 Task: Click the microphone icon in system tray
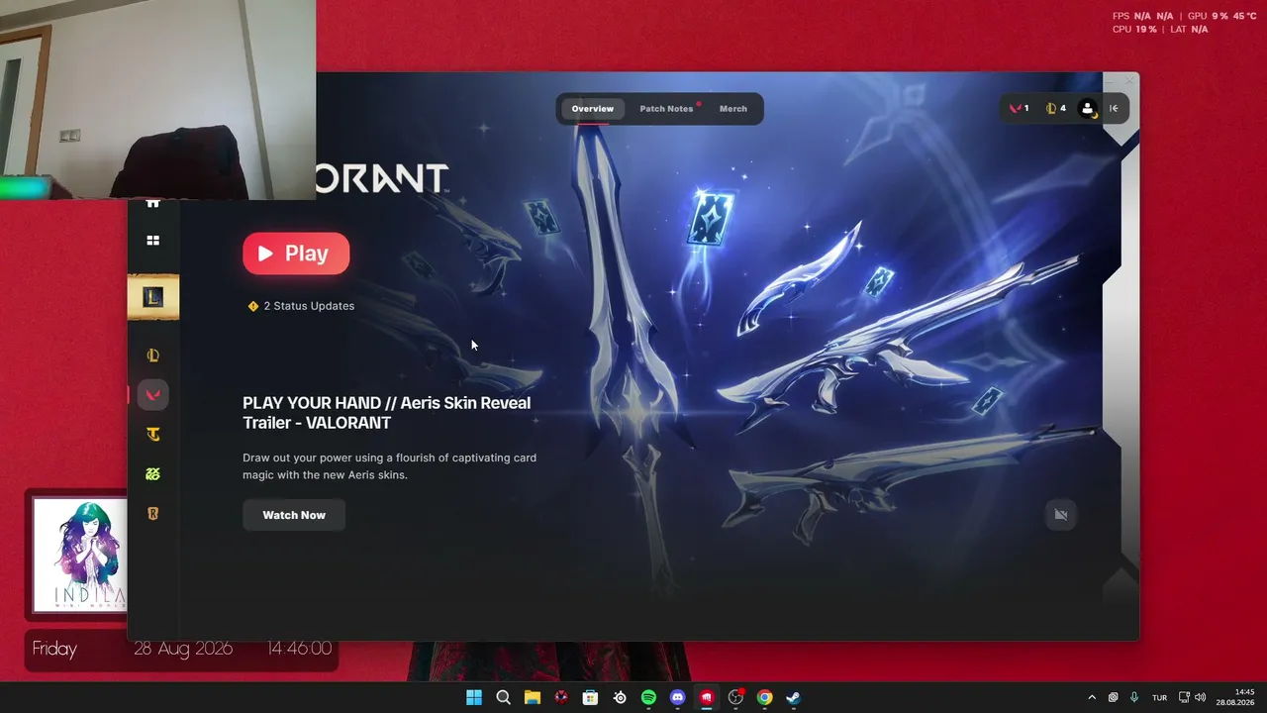coord(1134,697)
